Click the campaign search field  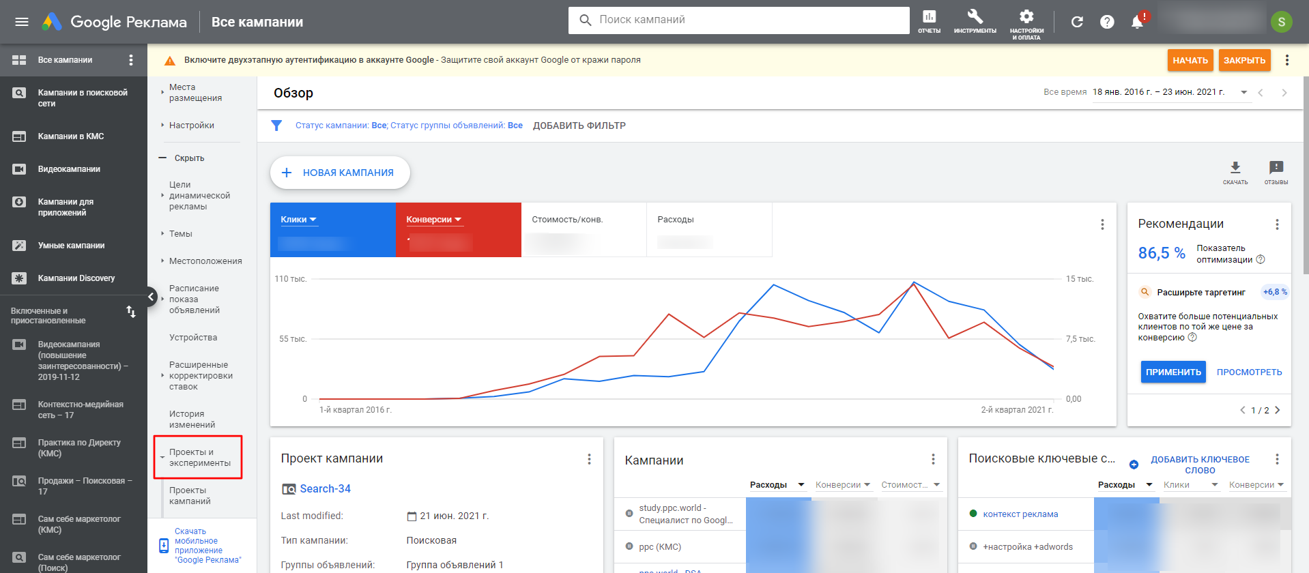pos(738,20)
